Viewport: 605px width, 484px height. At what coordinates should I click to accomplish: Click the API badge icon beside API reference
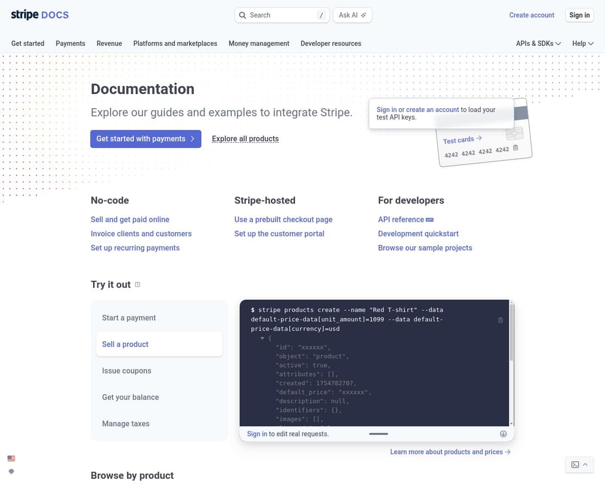[x=430, y=220]
